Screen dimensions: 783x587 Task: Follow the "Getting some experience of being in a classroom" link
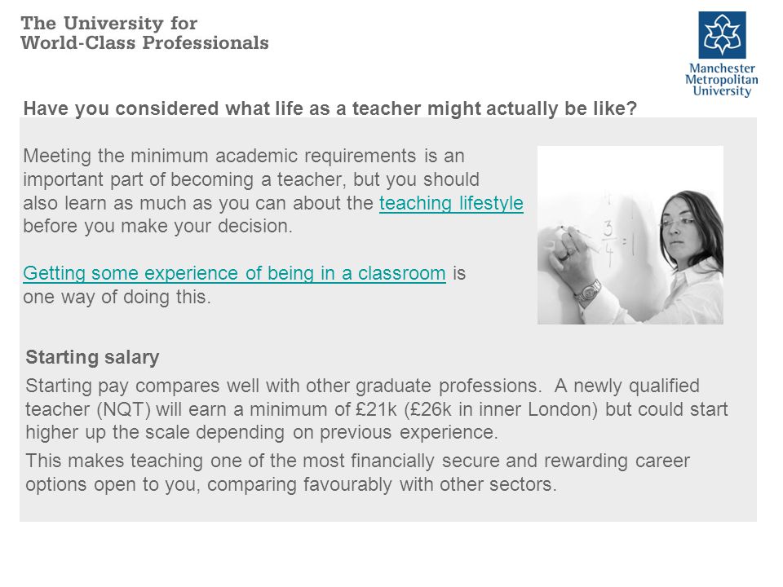pyautogui.click(x=234, y=273)
